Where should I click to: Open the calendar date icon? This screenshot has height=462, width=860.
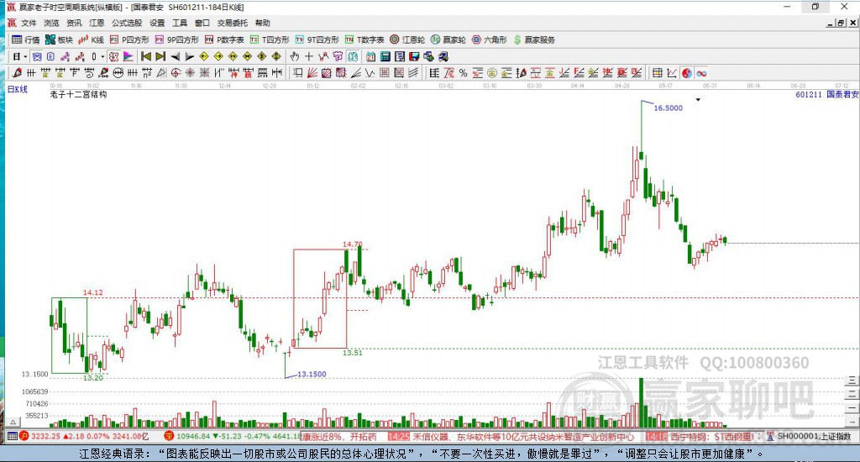(x=370, y=56)
